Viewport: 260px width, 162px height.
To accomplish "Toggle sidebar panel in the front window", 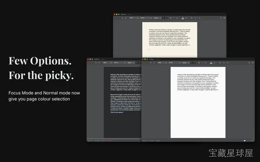I will 252,63.
